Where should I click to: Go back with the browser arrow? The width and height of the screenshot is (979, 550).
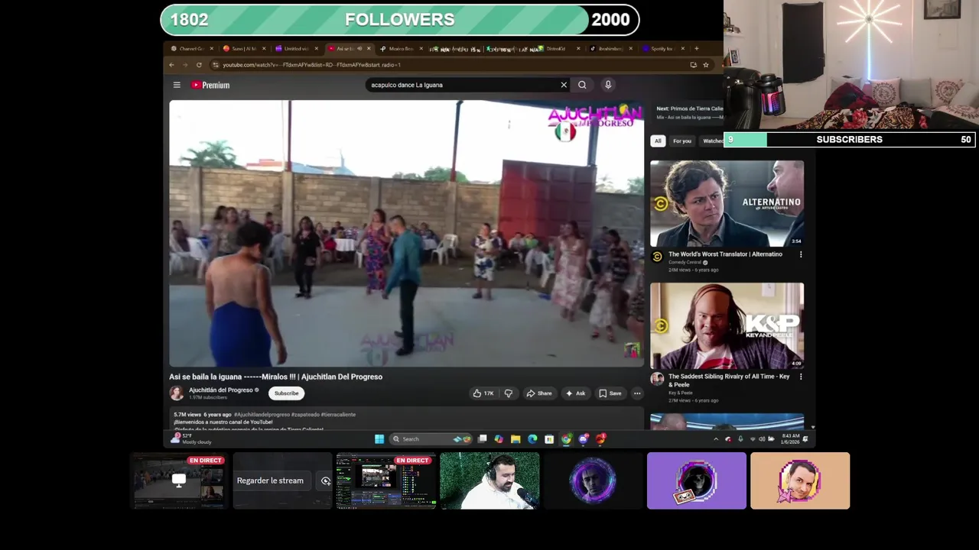(x=171, y=65)
